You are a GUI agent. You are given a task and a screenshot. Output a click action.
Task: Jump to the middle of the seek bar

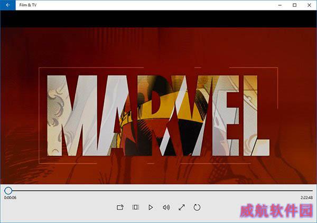(x=158, y=190)
